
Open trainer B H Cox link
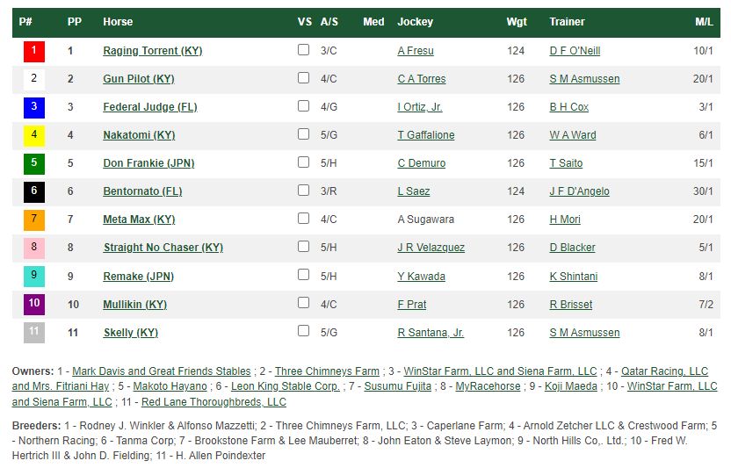[568, 107]
